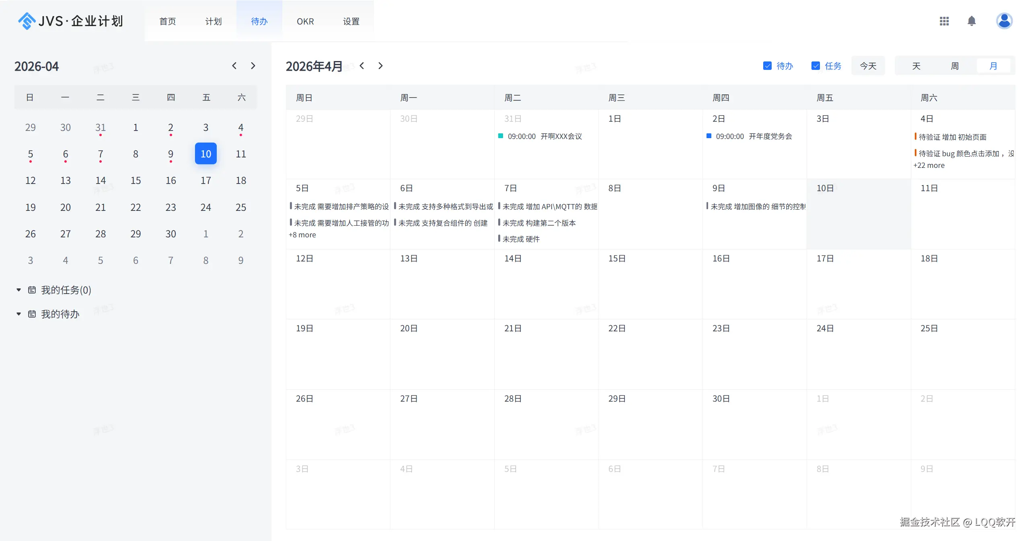Open the OKR tab
Image resolution: width=1029 pixels, height=541 pixels.
[x=305, y=21]
